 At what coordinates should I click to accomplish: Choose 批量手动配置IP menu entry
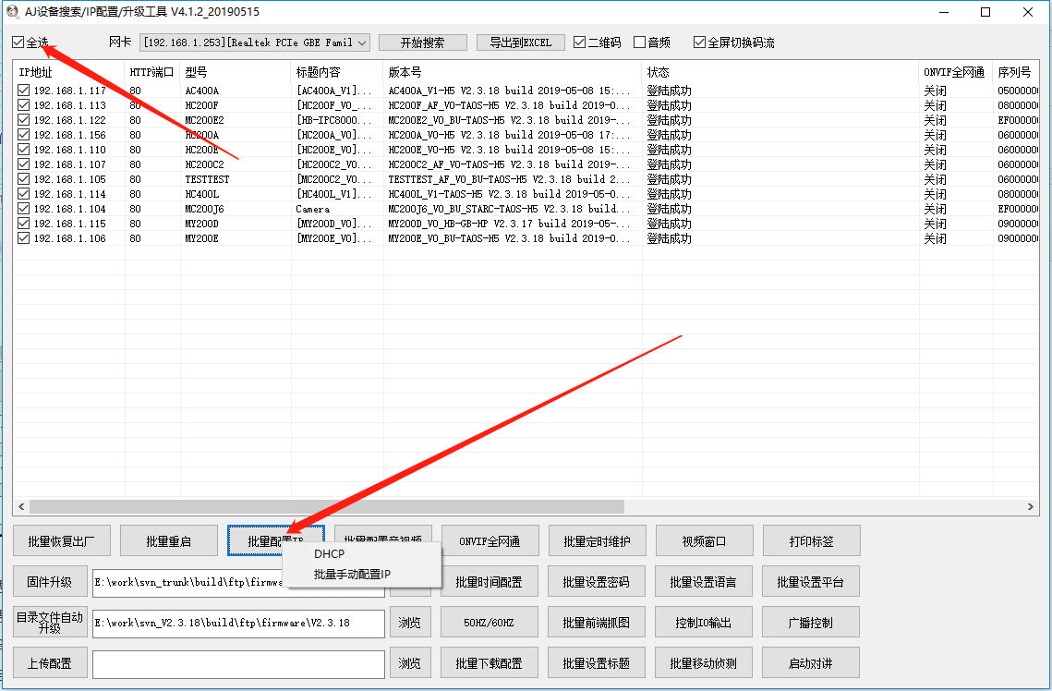tap(353, 575)
